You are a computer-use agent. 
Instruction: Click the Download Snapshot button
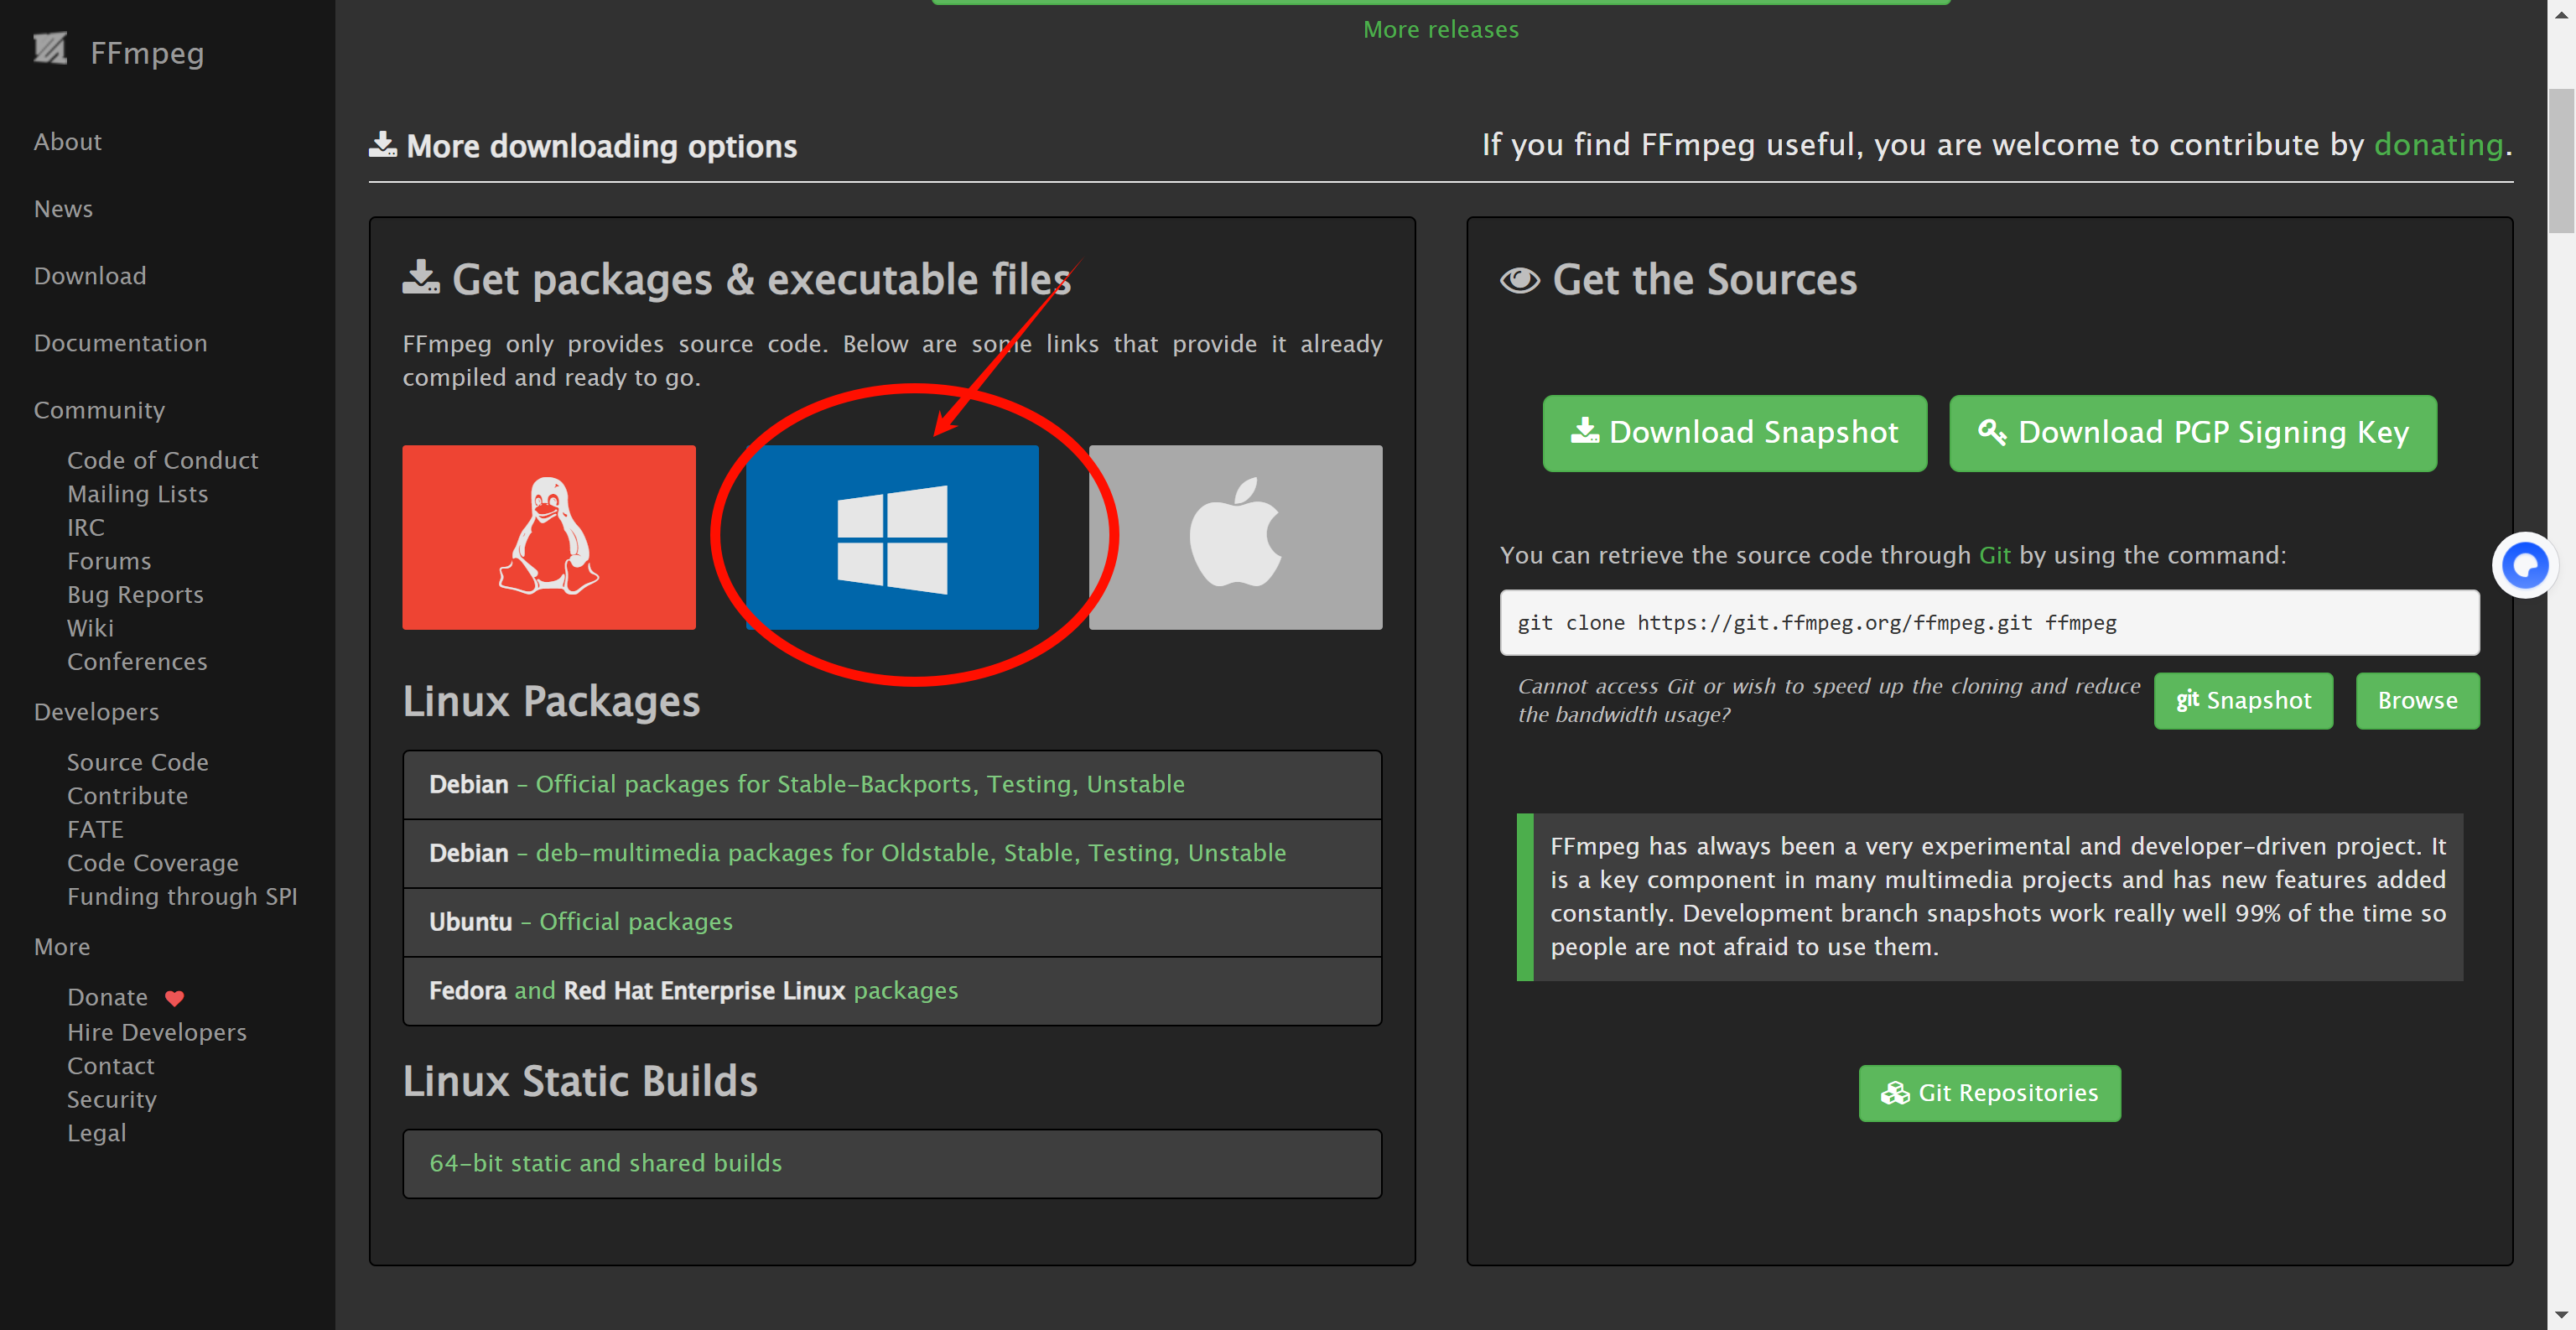pos(1734,433)
